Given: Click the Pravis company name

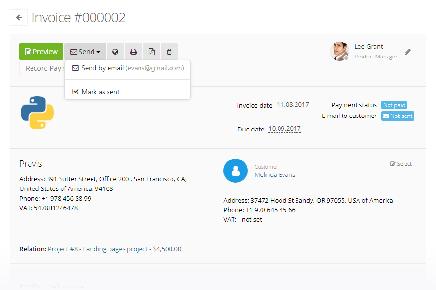Looking at the screenshot, I should (x=31, y=164).
